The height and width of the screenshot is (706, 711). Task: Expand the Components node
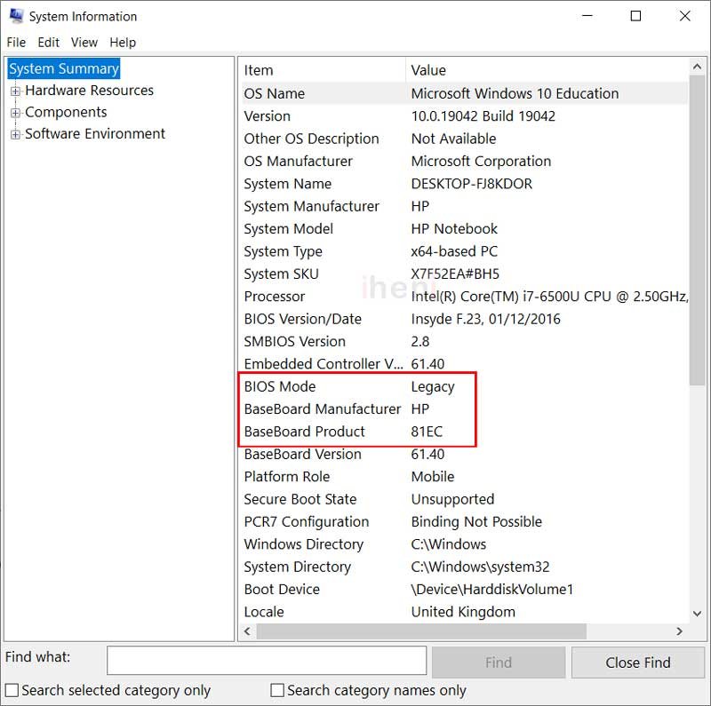click(x=15, y=113)
